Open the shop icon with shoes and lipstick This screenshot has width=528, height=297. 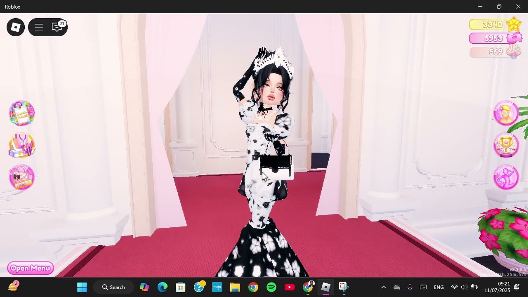coord(22,145)
